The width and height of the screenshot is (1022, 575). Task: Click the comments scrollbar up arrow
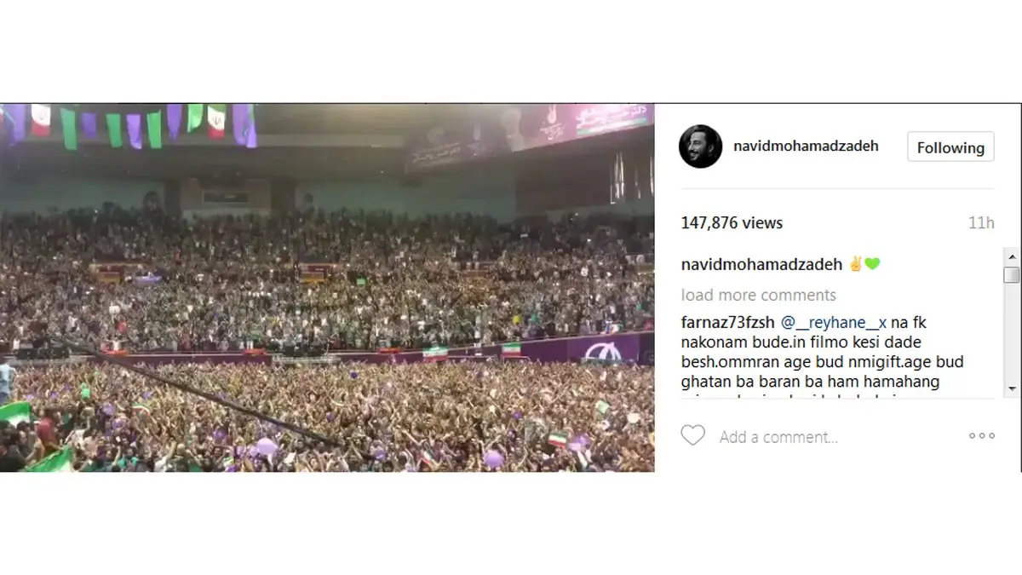(x=1011, y=256)
